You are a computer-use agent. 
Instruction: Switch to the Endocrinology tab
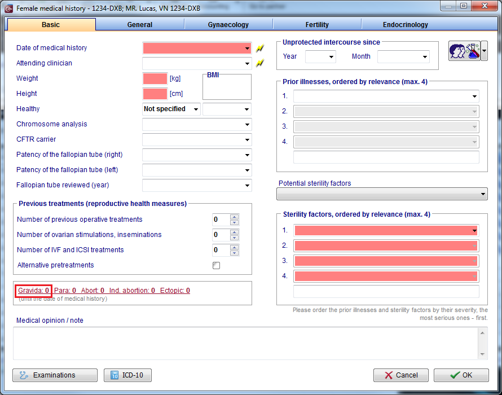pyautogui.click(x=406, y=25)
